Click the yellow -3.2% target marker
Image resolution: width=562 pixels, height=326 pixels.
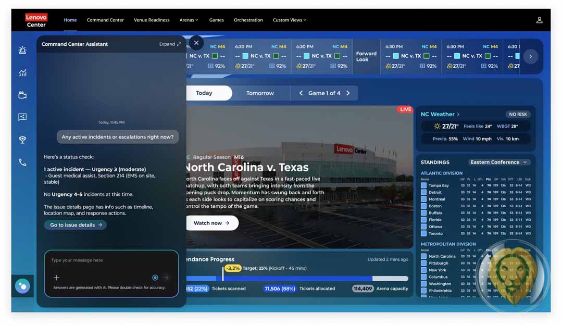[x=233, y=268]
